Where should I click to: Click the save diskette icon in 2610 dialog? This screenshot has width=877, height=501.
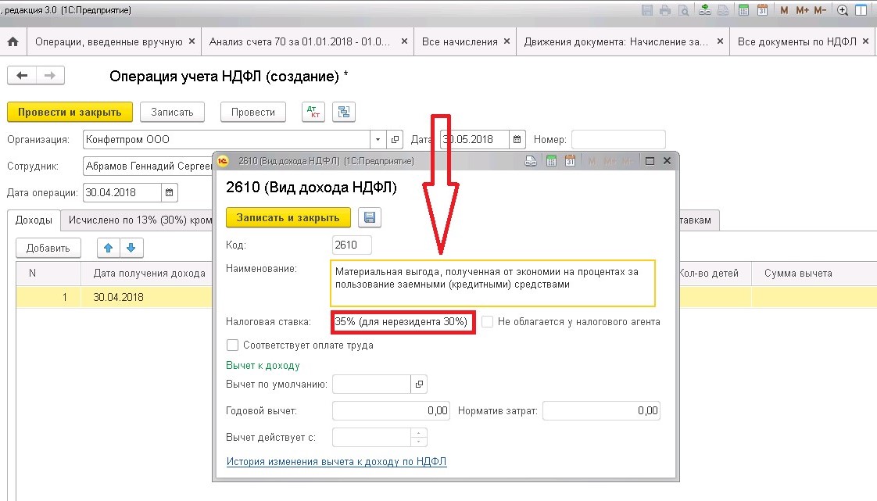(370, 217)
